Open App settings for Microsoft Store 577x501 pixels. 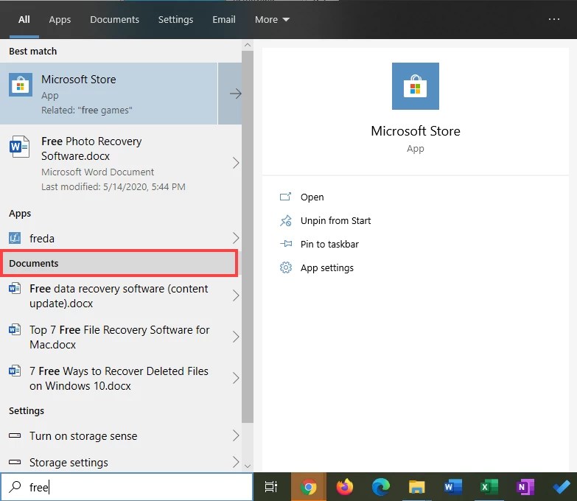(x=326, y=267)
